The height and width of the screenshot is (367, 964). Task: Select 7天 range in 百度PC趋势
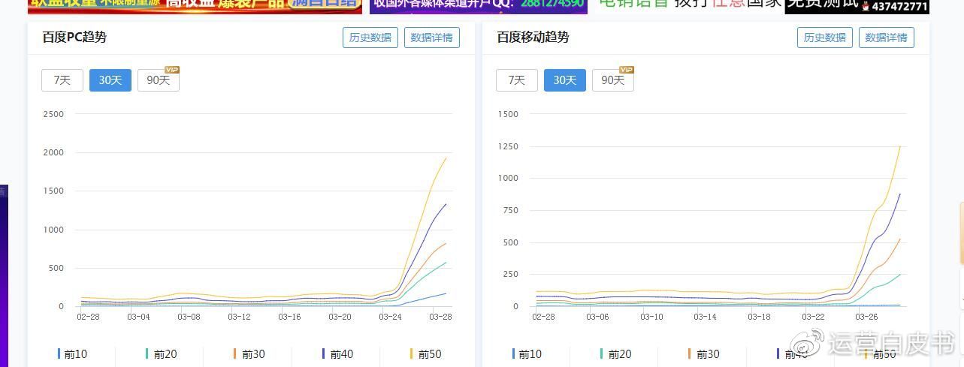point(62,80)
